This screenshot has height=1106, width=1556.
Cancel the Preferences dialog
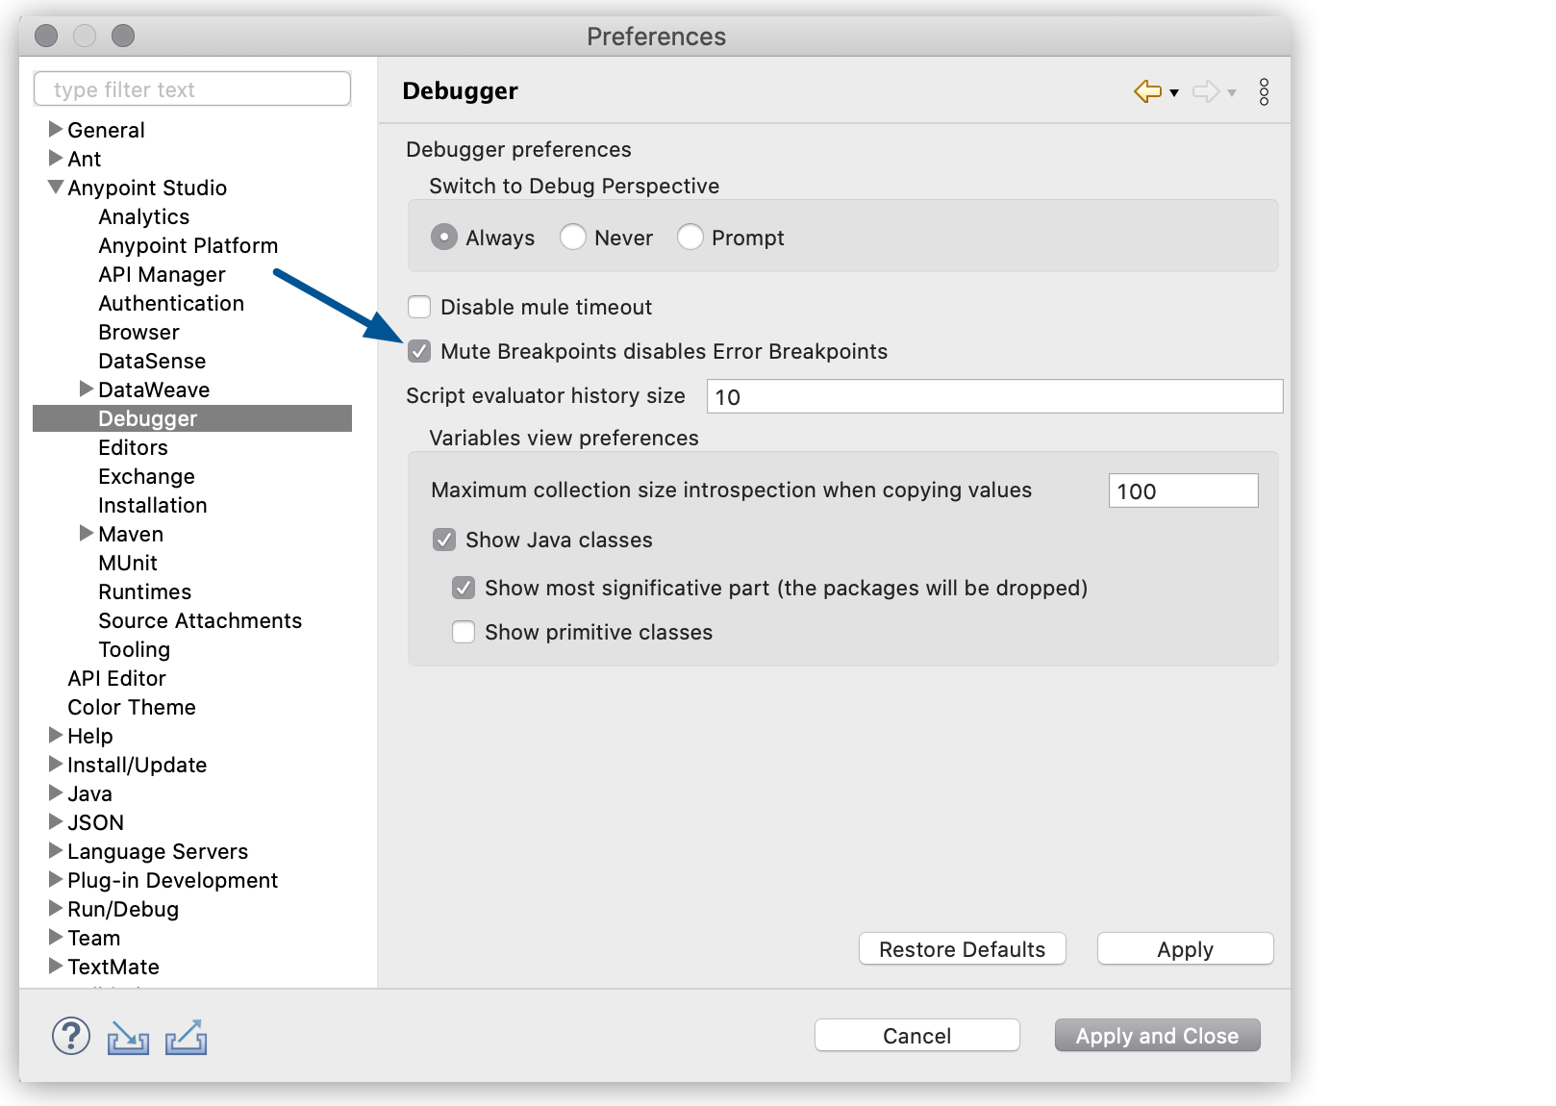click(916, 1035)
